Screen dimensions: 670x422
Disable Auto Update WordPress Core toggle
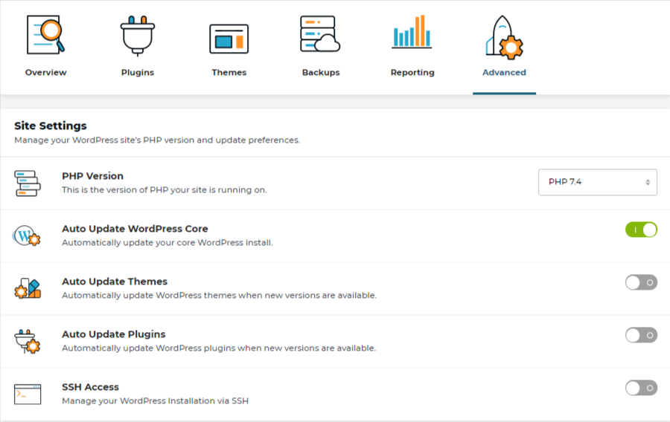pos(641,230)
